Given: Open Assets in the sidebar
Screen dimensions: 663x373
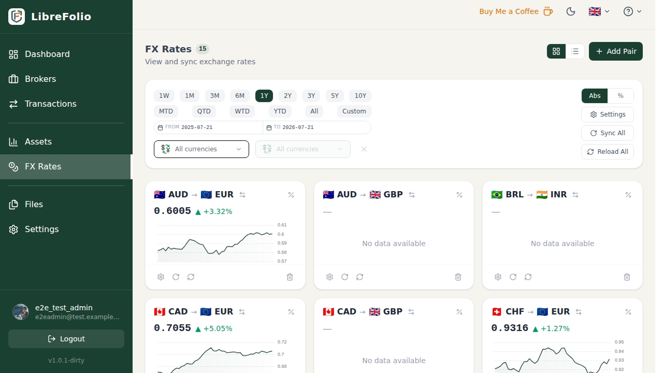Looking at the screenshot, I should coord(66,141).
